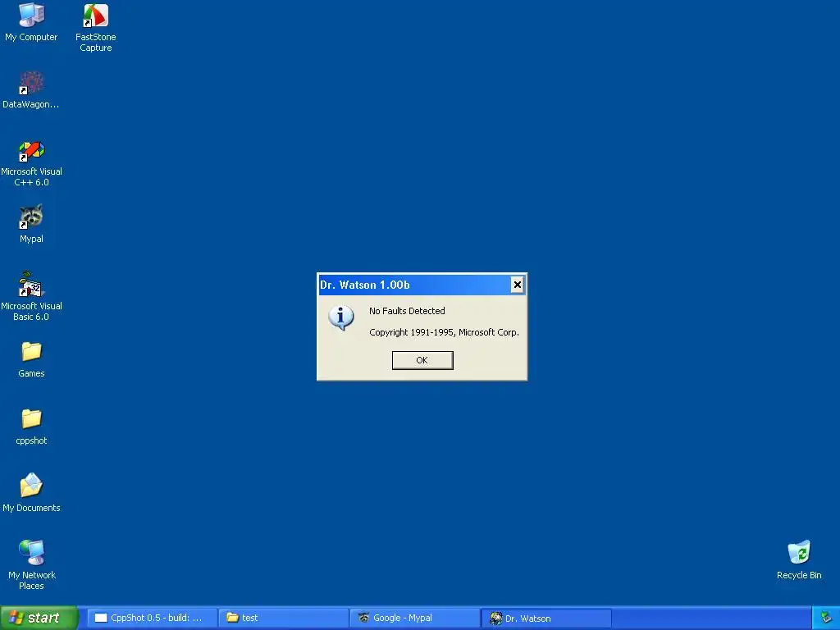The image size is (840, 630).
Task: Switch to CppShot 0.5 taskbar window
Action: [152, 618]
